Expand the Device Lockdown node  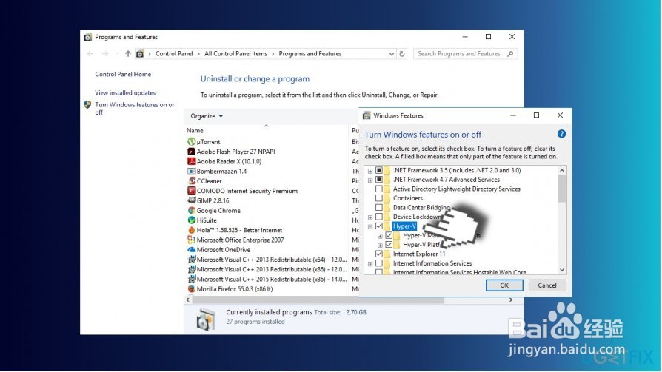[370, 217]
